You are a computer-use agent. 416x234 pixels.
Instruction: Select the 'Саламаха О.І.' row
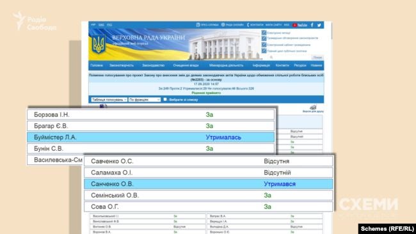click(x=209, y=173)
